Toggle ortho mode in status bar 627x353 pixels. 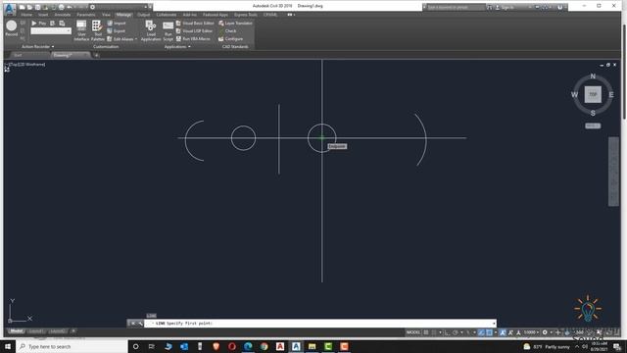click(447, 332)
